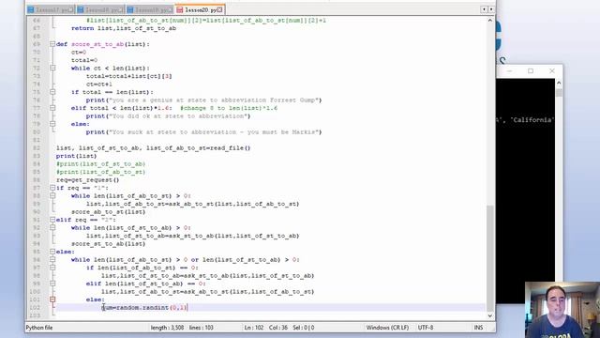Click the 'UTF-8' encoding indicator

coord(426,328)
